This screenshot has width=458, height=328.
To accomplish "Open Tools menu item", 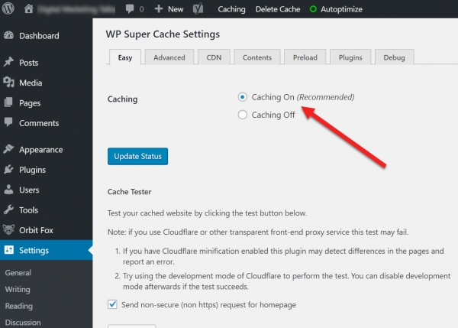I will 29,210.
